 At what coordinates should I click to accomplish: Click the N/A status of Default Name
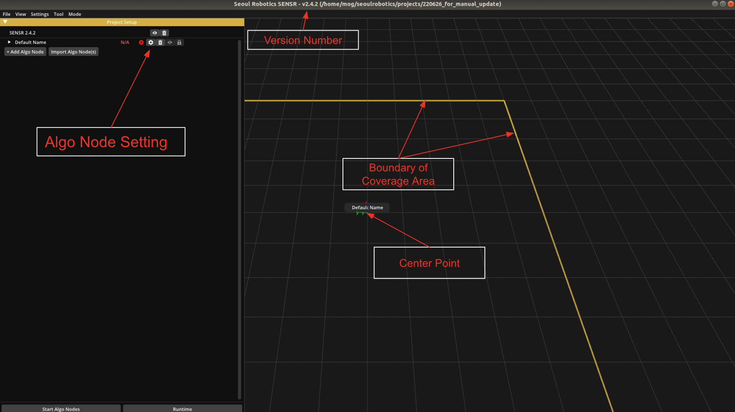point(125,42)
